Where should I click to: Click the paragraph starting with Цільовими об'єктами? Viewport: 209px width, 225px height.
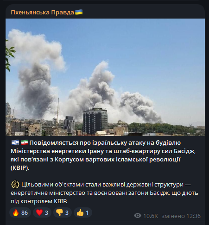coord(104,193)
